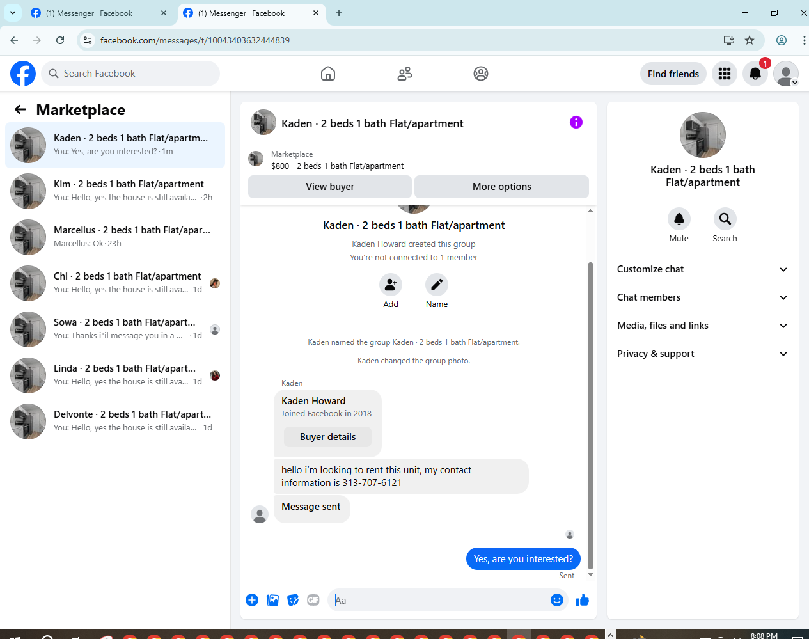
Task: Click View buyer button
Action: pyautogui.click(x=330, y=187)
